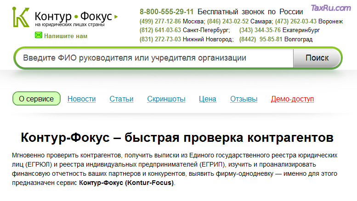Viewport: 357px width, 201px height.
Task: Click the heading Контур-Фокус – быстрая проверка контрагентов
Action: coord(177,138)
